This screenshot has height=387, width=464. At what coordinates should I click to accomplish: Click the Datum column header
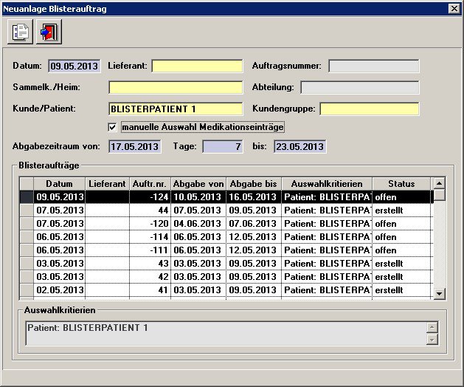click(x=59, y=184)
